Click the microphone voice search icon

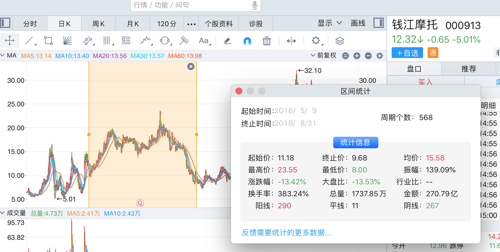(x=255, y=5)
